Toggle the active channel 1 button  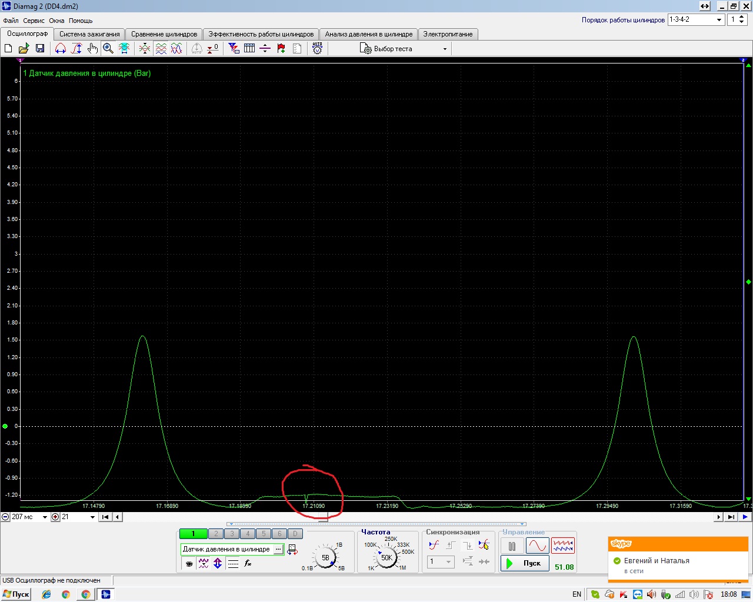193,534
